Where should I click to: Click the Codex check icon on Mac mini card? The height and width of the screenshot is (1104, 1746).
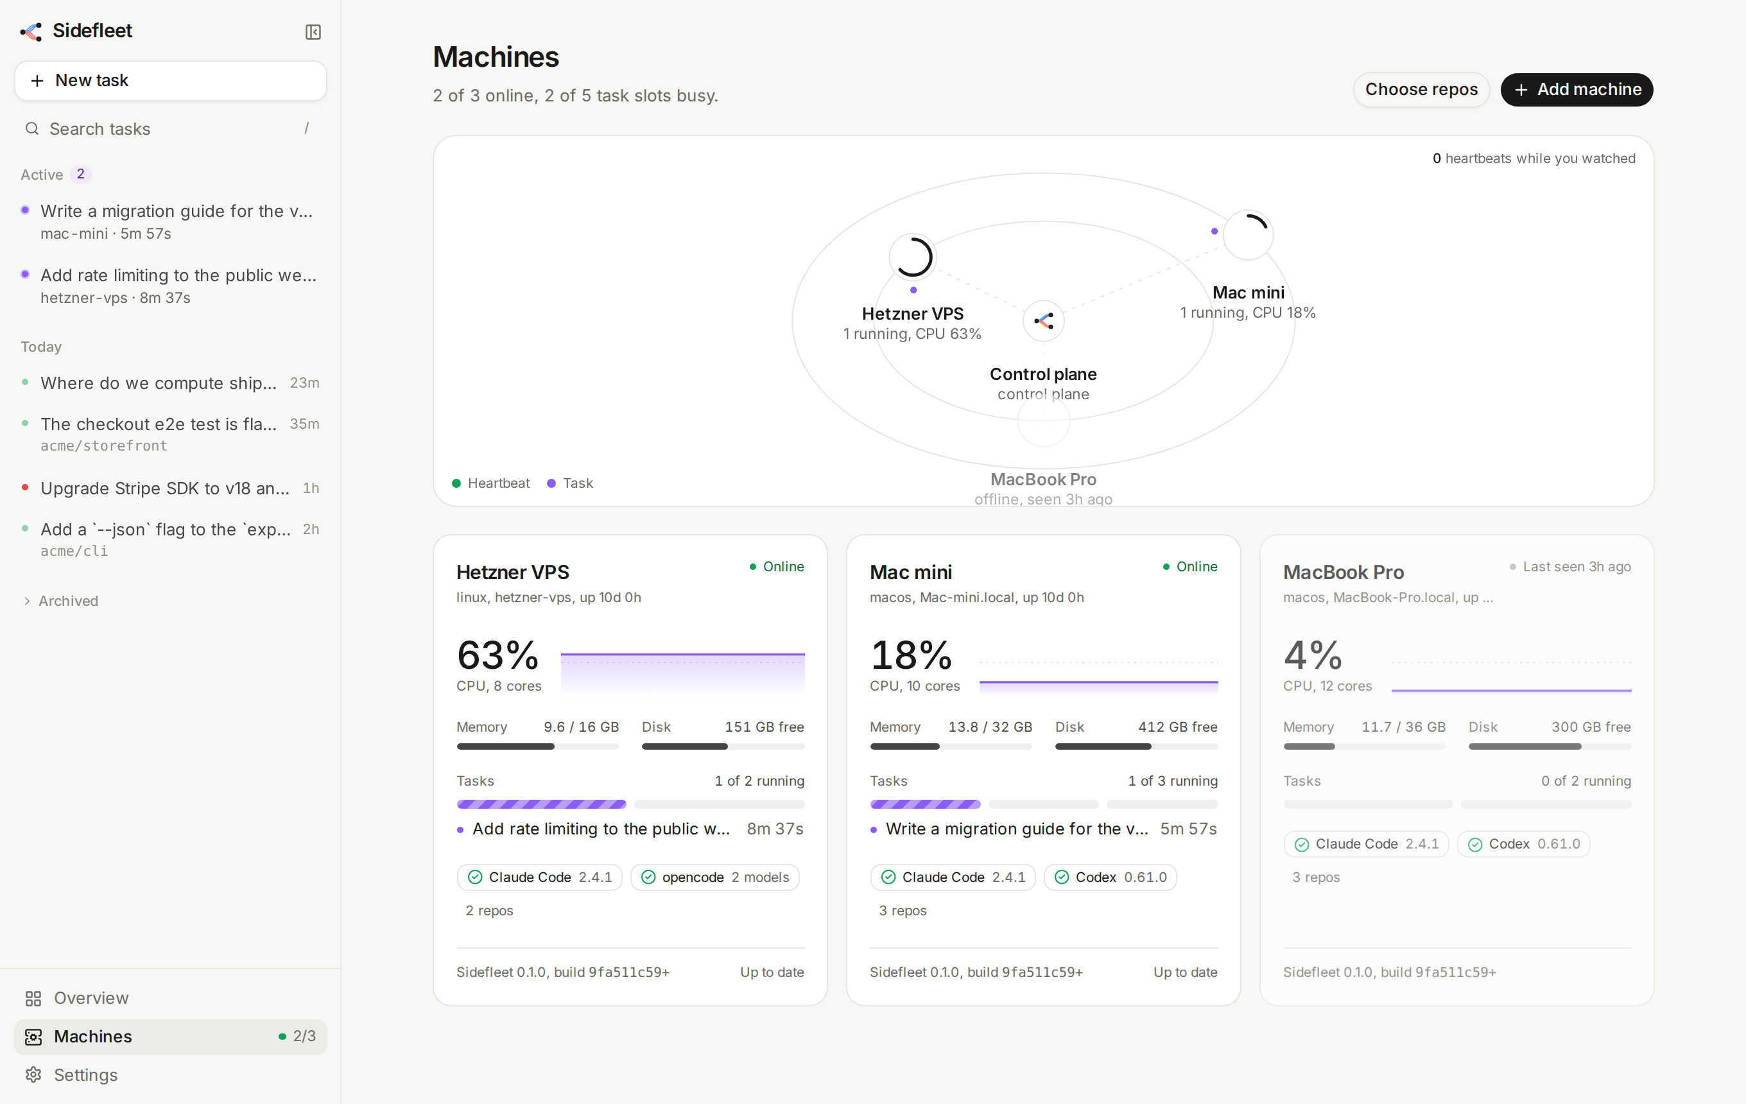pos(1062,877)
